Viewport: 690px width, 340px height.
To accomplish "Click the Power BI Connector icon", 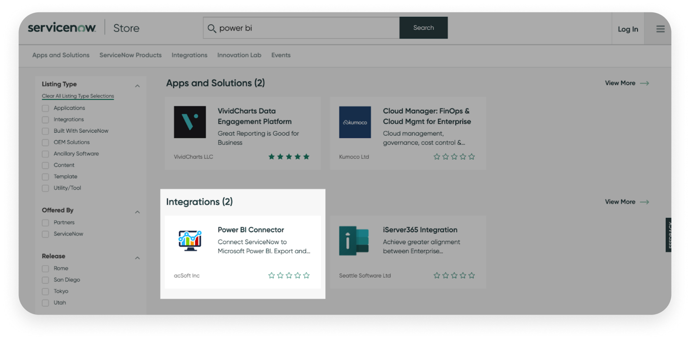I will (190, 241).
